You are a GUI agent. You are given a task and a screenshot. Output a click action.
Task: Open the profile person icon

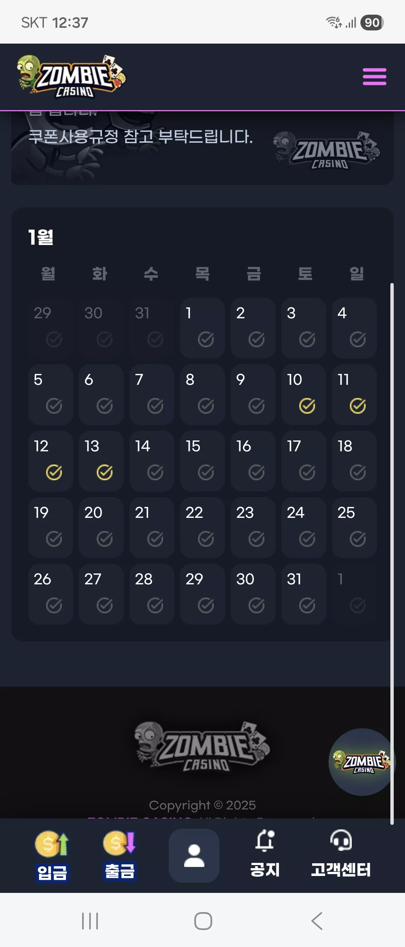tap(194, 855)
